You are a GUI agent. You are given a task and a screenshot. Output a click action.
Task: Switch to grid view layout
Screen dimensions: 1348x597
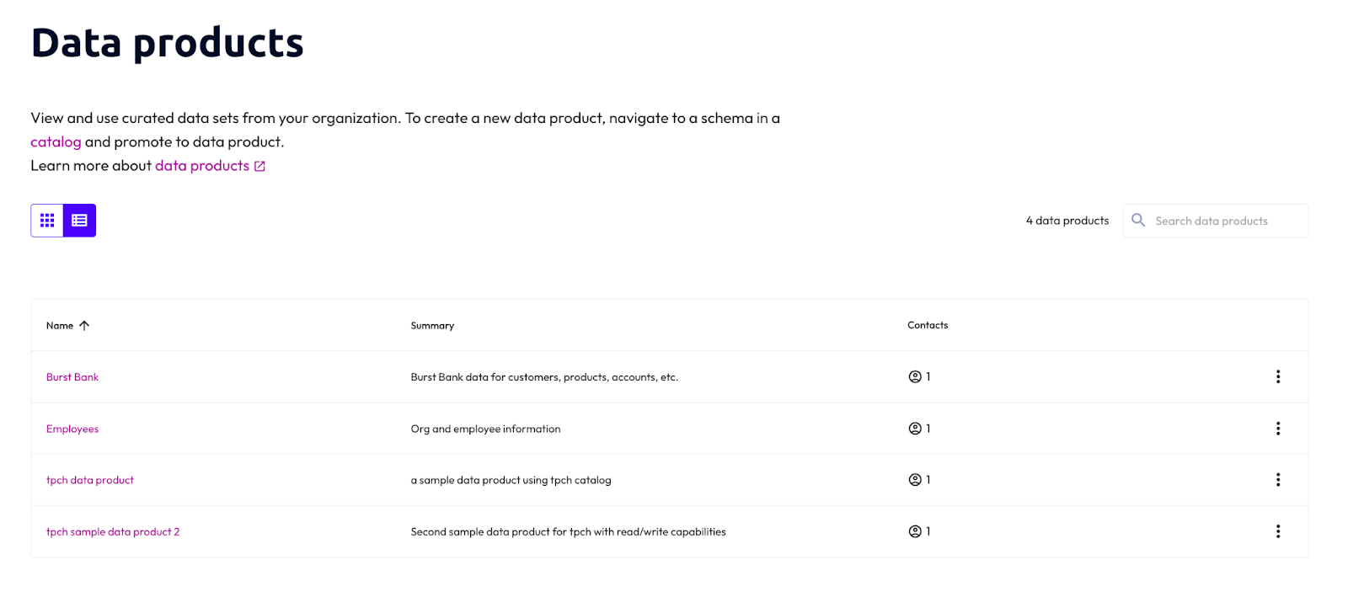47,221
